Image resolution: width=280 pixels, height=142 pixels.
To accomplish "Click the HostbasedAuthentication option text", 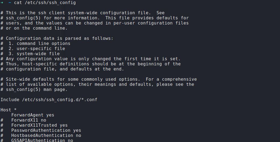I will [x=42, y=136].
